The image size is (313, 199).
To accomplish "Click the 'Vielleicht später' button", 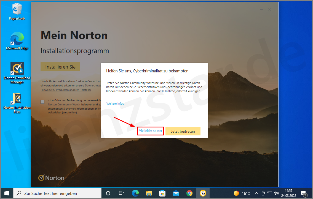I will (x=151, y=131).
